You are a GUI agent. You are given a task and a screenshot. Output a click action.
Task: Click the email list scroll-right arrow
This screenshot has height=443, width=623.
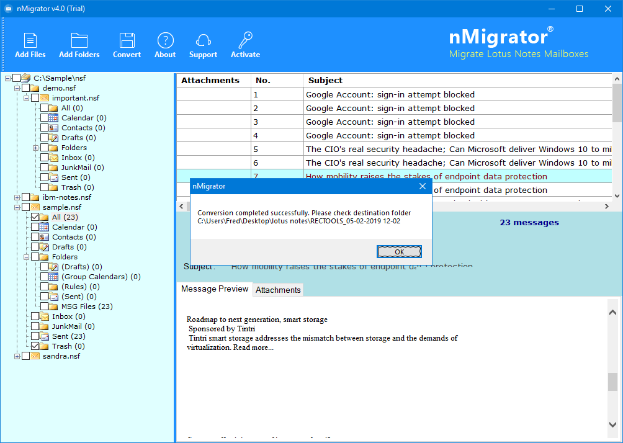tap(607, 206)
